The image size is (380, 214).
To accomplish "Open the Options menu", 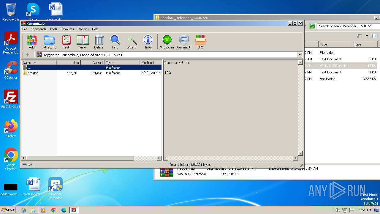I will pyautogui.click(x=83, y=29).
